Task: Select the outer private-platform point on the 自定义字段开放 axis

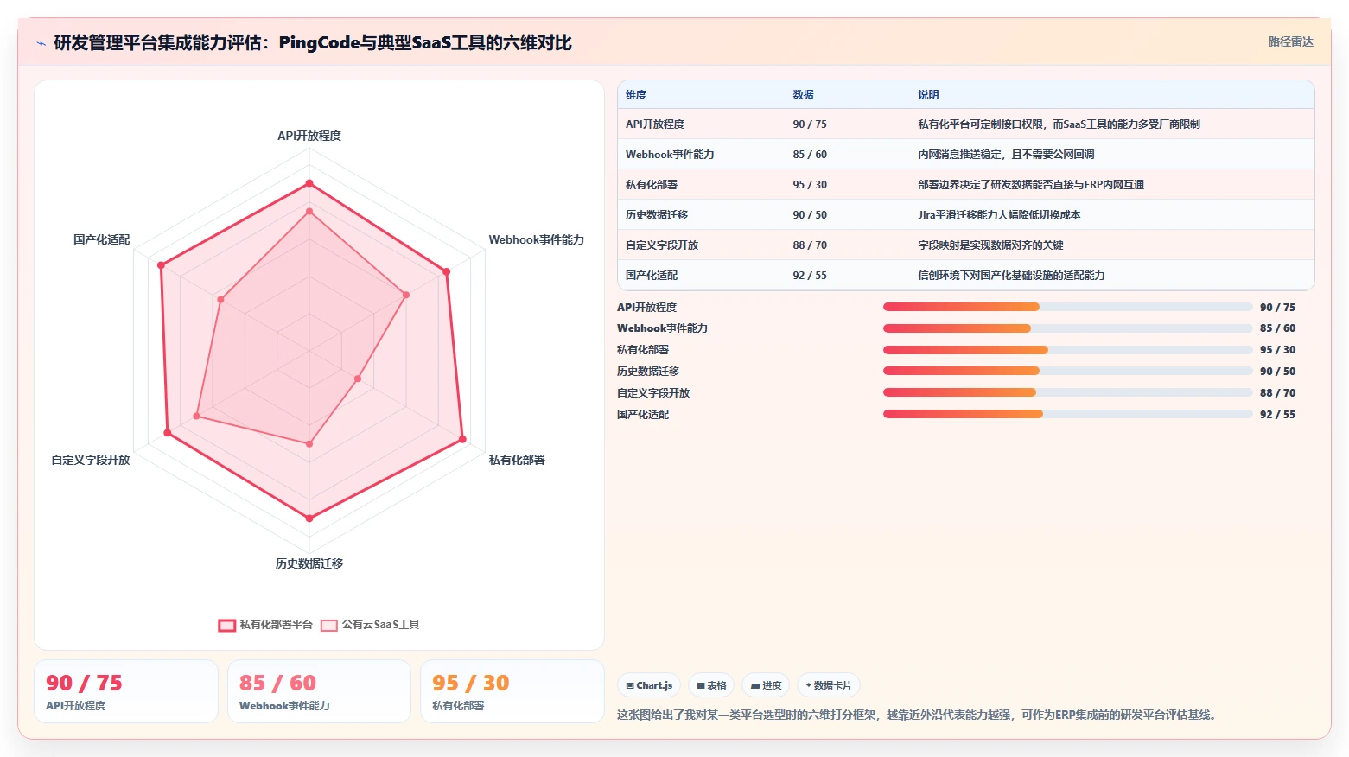Action: (168, 432)
